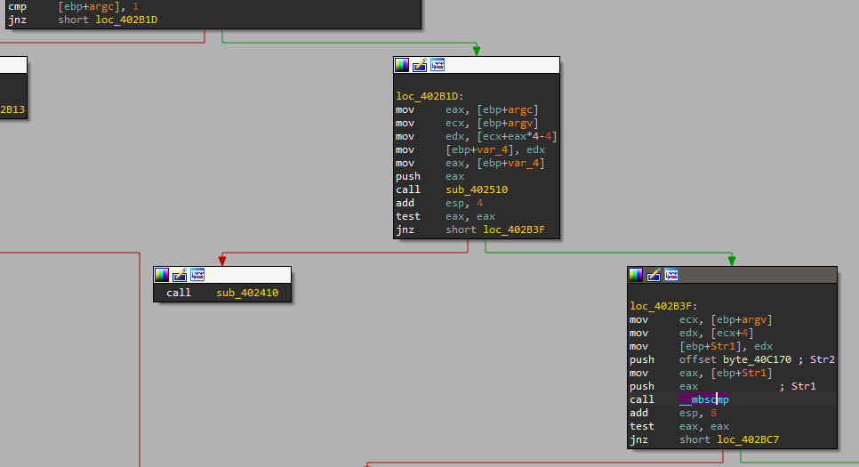Click edit icon on loc_402B1D node
859x467 pixels.
(420, 65)
